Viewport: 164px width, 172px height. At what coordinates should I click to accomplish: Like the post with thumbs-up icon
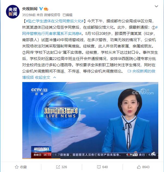point(139,167)
